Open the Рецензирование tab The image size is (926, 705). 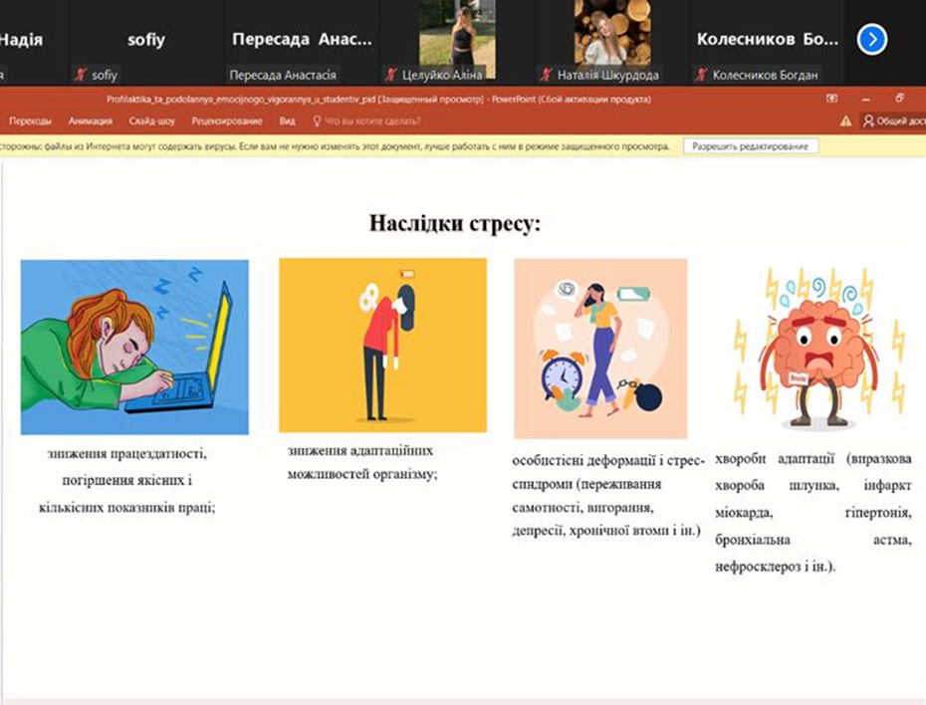pyautogui.click(x=226, y=121)
